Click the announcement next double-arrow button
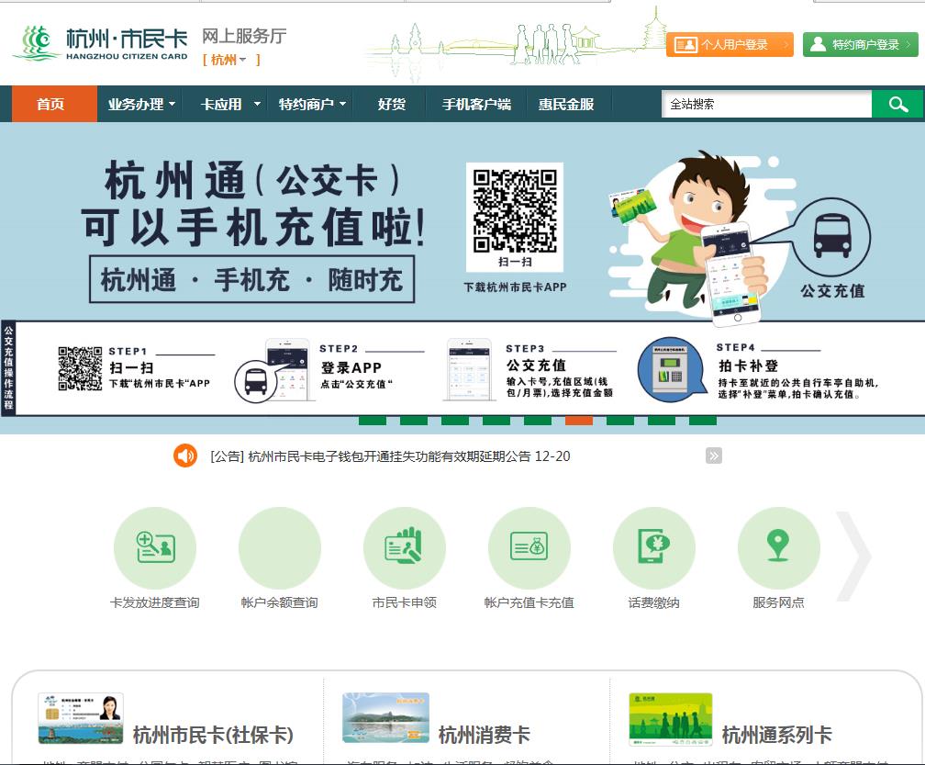925x765 pixels. pyautogui.click(x=713, y=456)
